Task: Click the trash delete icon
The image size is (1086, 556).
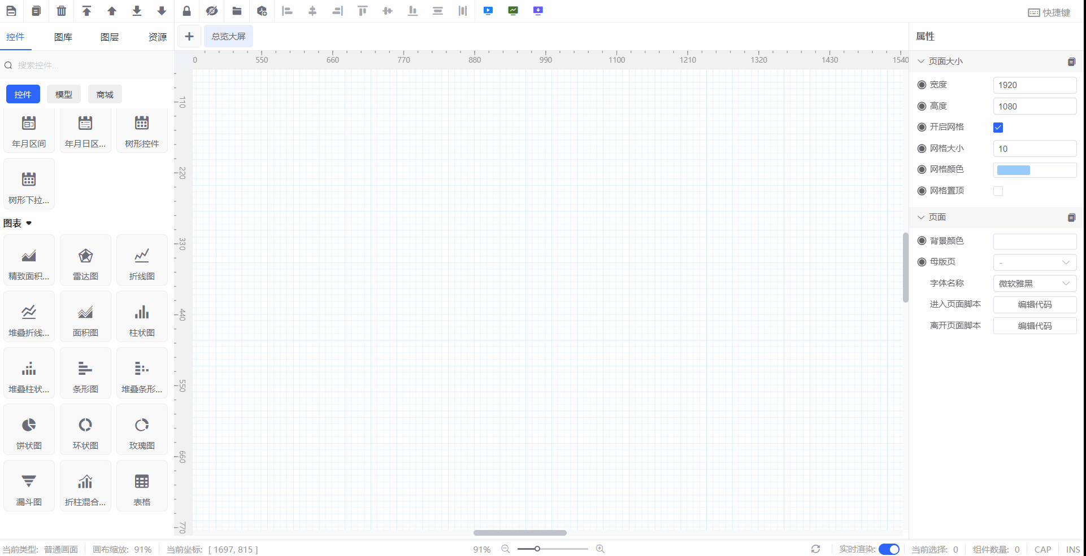Action: coord(62,11)
